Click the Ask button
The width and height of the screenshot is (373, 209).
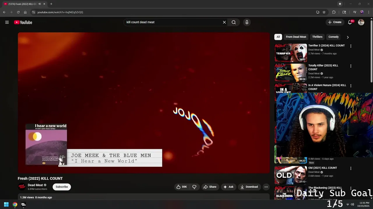[x=228, y=187]
